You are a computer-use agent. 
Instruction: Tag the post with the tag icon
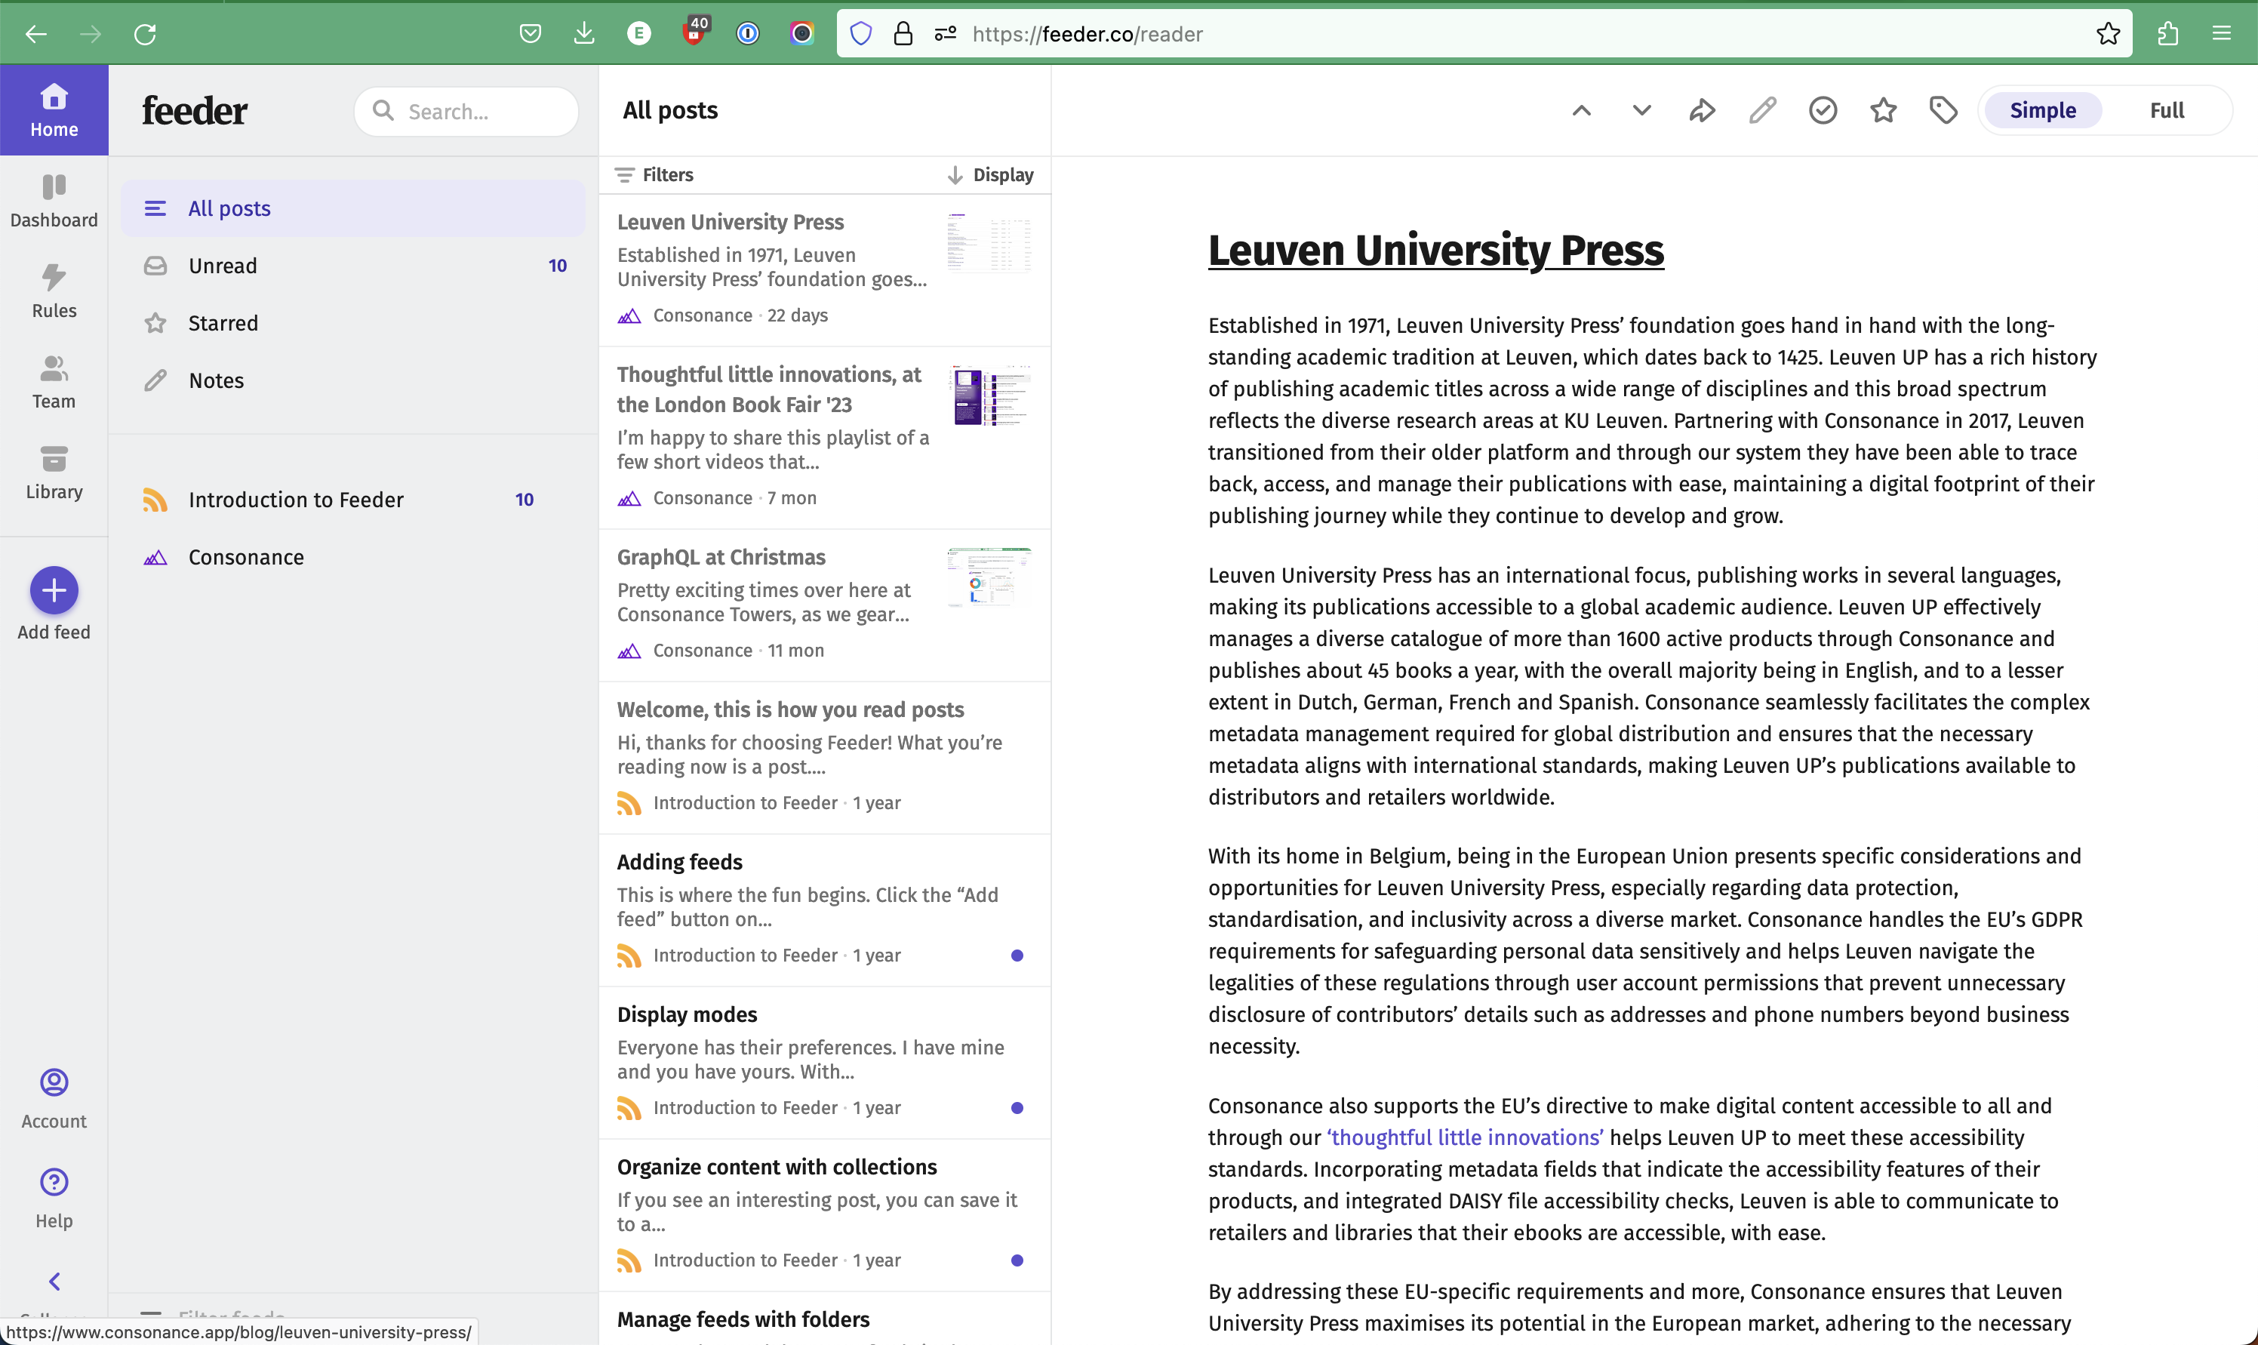(x=1943, y=110)
